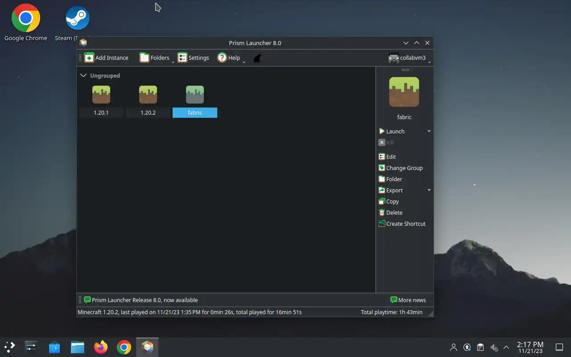Image resolution: width=571 pixels, height=357 pixels.
Task: Click the Prism Launcher title bar icon
Action: [83, 43]
